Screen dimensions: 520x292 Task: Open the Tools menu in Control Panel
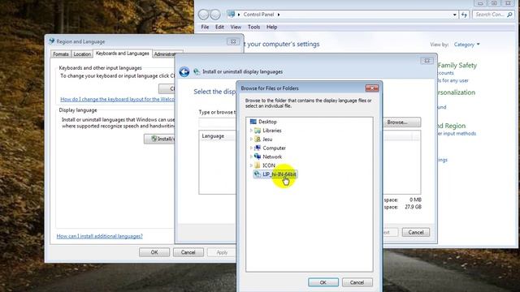pyautogui.click(x=253, y=27)
